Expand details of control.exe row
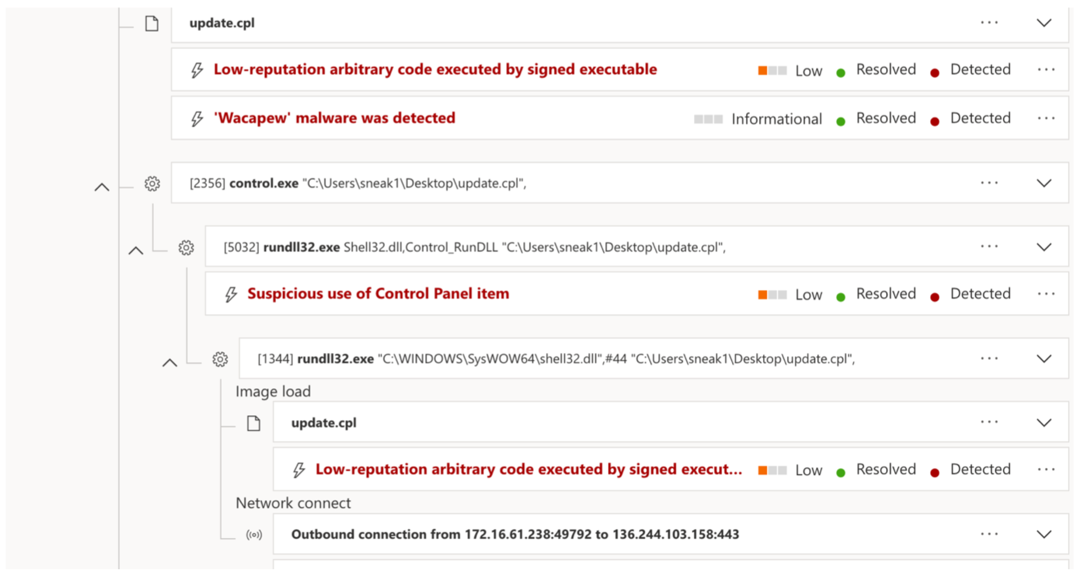The image size is (1079, 580). [x=1044, y=183]
